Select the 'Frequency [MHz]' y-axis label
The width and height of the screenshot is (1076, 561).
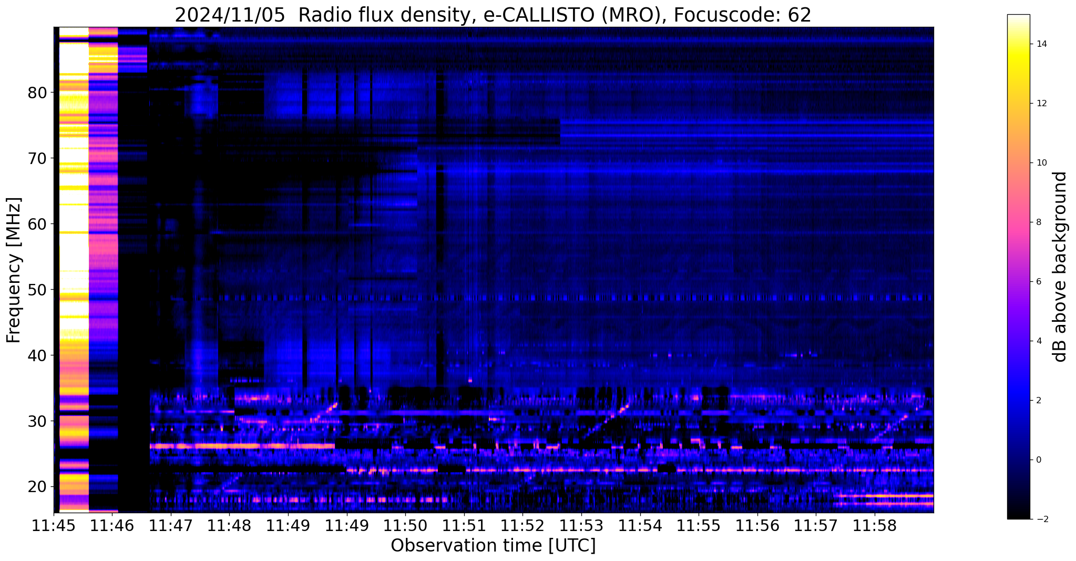pyautogui.click(x=14, y=270)
